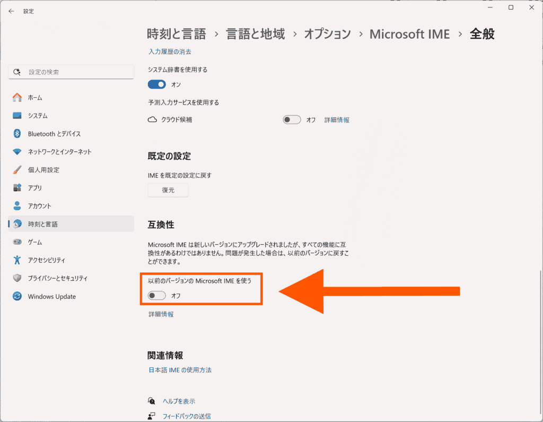Click the アプリ apps icon
The width and height of the screenshot is (543, 422).
[x=17, y=187]
